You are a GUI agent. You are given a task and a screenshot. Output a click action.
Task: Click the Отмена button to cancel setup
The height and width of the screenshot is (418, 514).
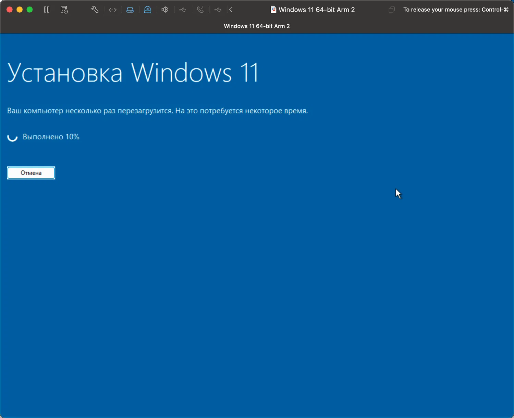pos(31,173)
